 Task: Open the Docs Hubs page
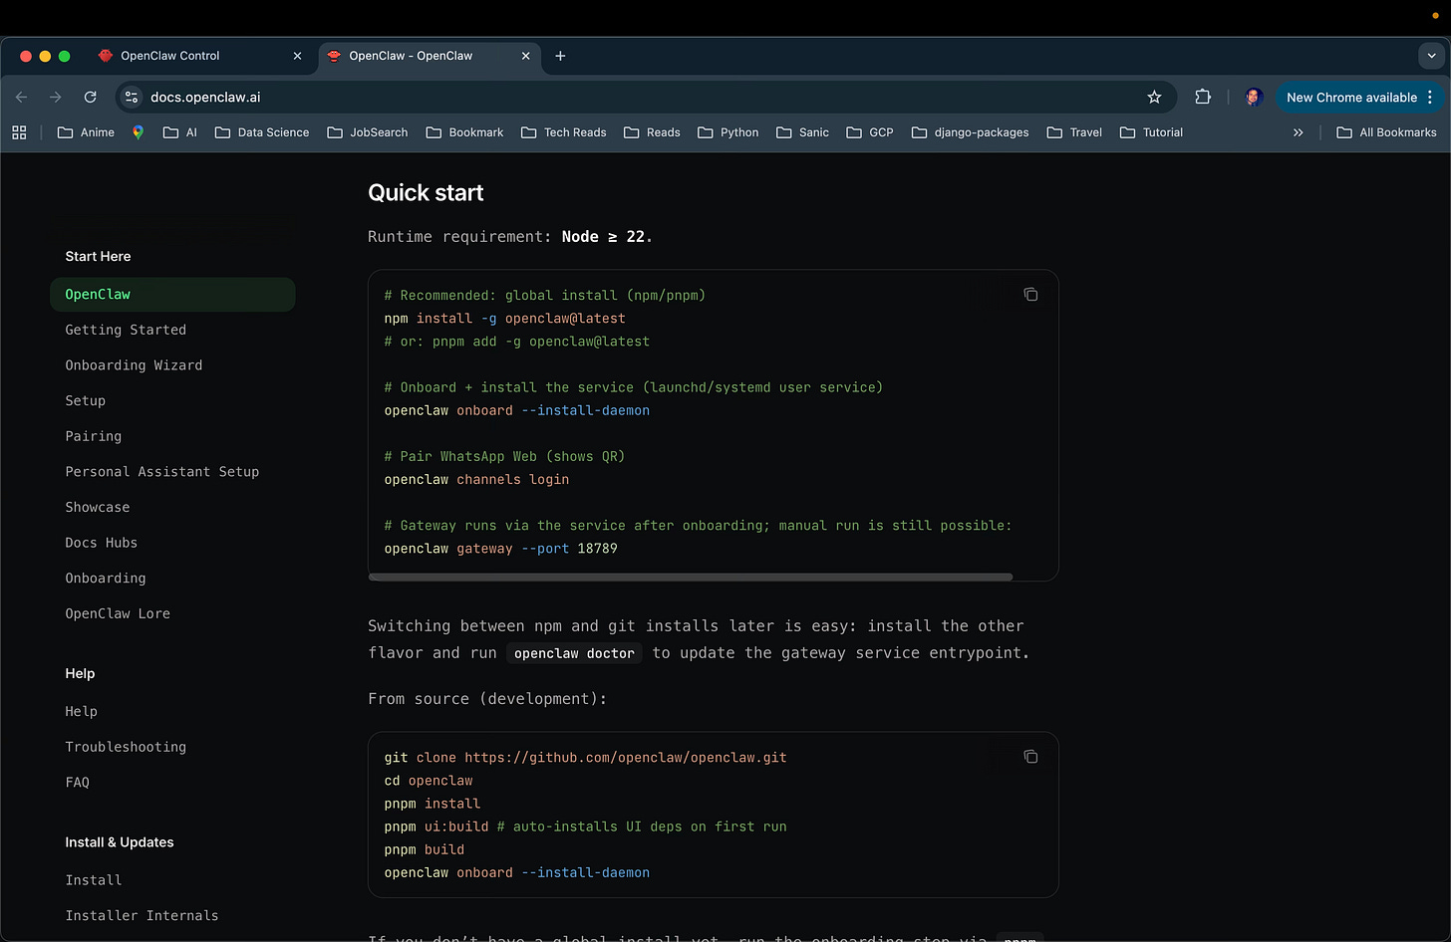tap(101, 543)
